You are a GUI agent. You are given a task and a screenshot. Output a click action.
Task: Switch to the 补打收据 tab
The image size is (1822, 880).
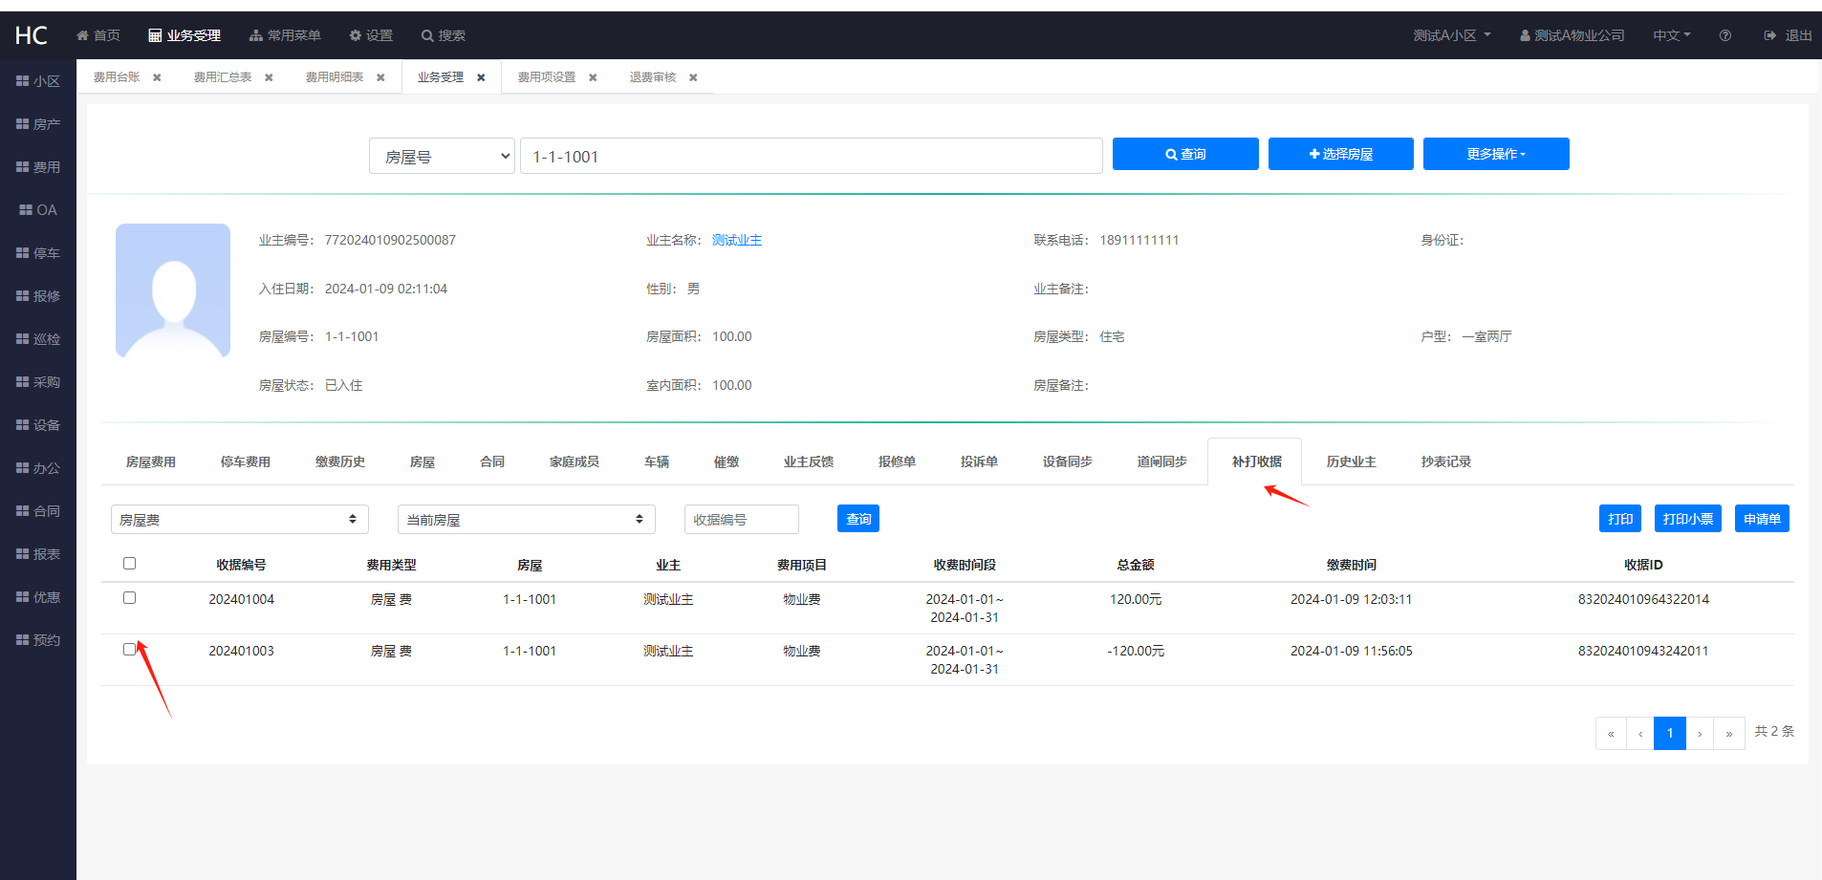pos(1256,461)
